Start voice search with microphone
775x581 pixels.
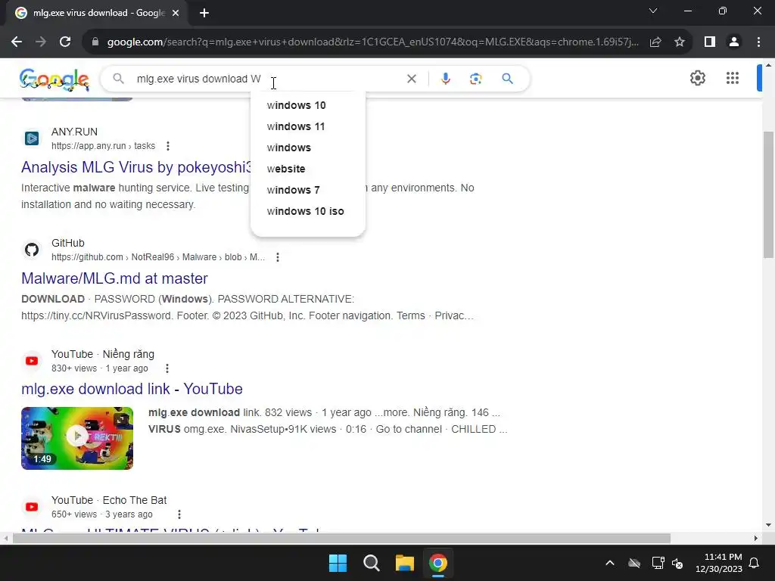pos(445,79)
